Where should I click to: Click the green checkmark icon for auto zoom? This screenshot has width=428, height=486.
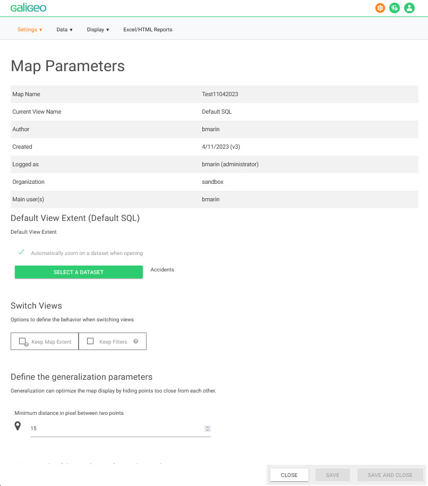[21, 252]
